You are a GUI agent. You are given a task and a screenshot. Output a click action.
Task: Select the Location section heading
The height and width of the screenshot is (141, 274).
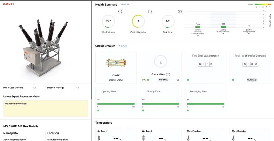tap(53, 133)
